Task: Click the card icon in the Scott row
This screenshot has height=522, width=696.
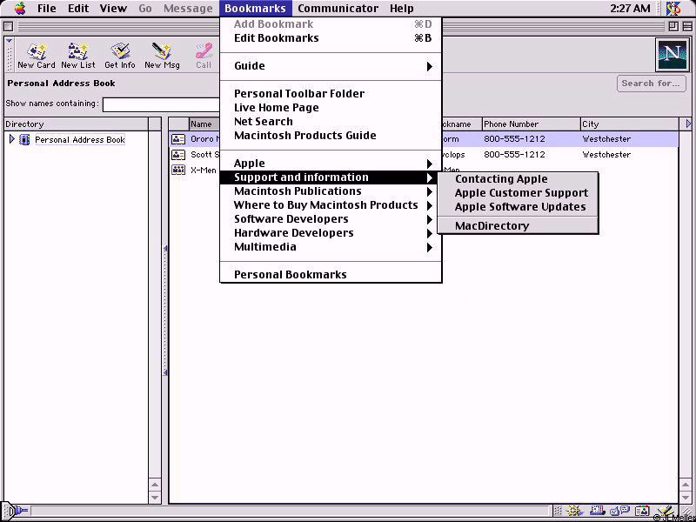Action: (178, 155)
